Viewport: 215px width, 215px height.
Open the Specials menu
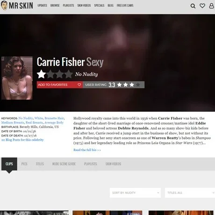[99, 6]
